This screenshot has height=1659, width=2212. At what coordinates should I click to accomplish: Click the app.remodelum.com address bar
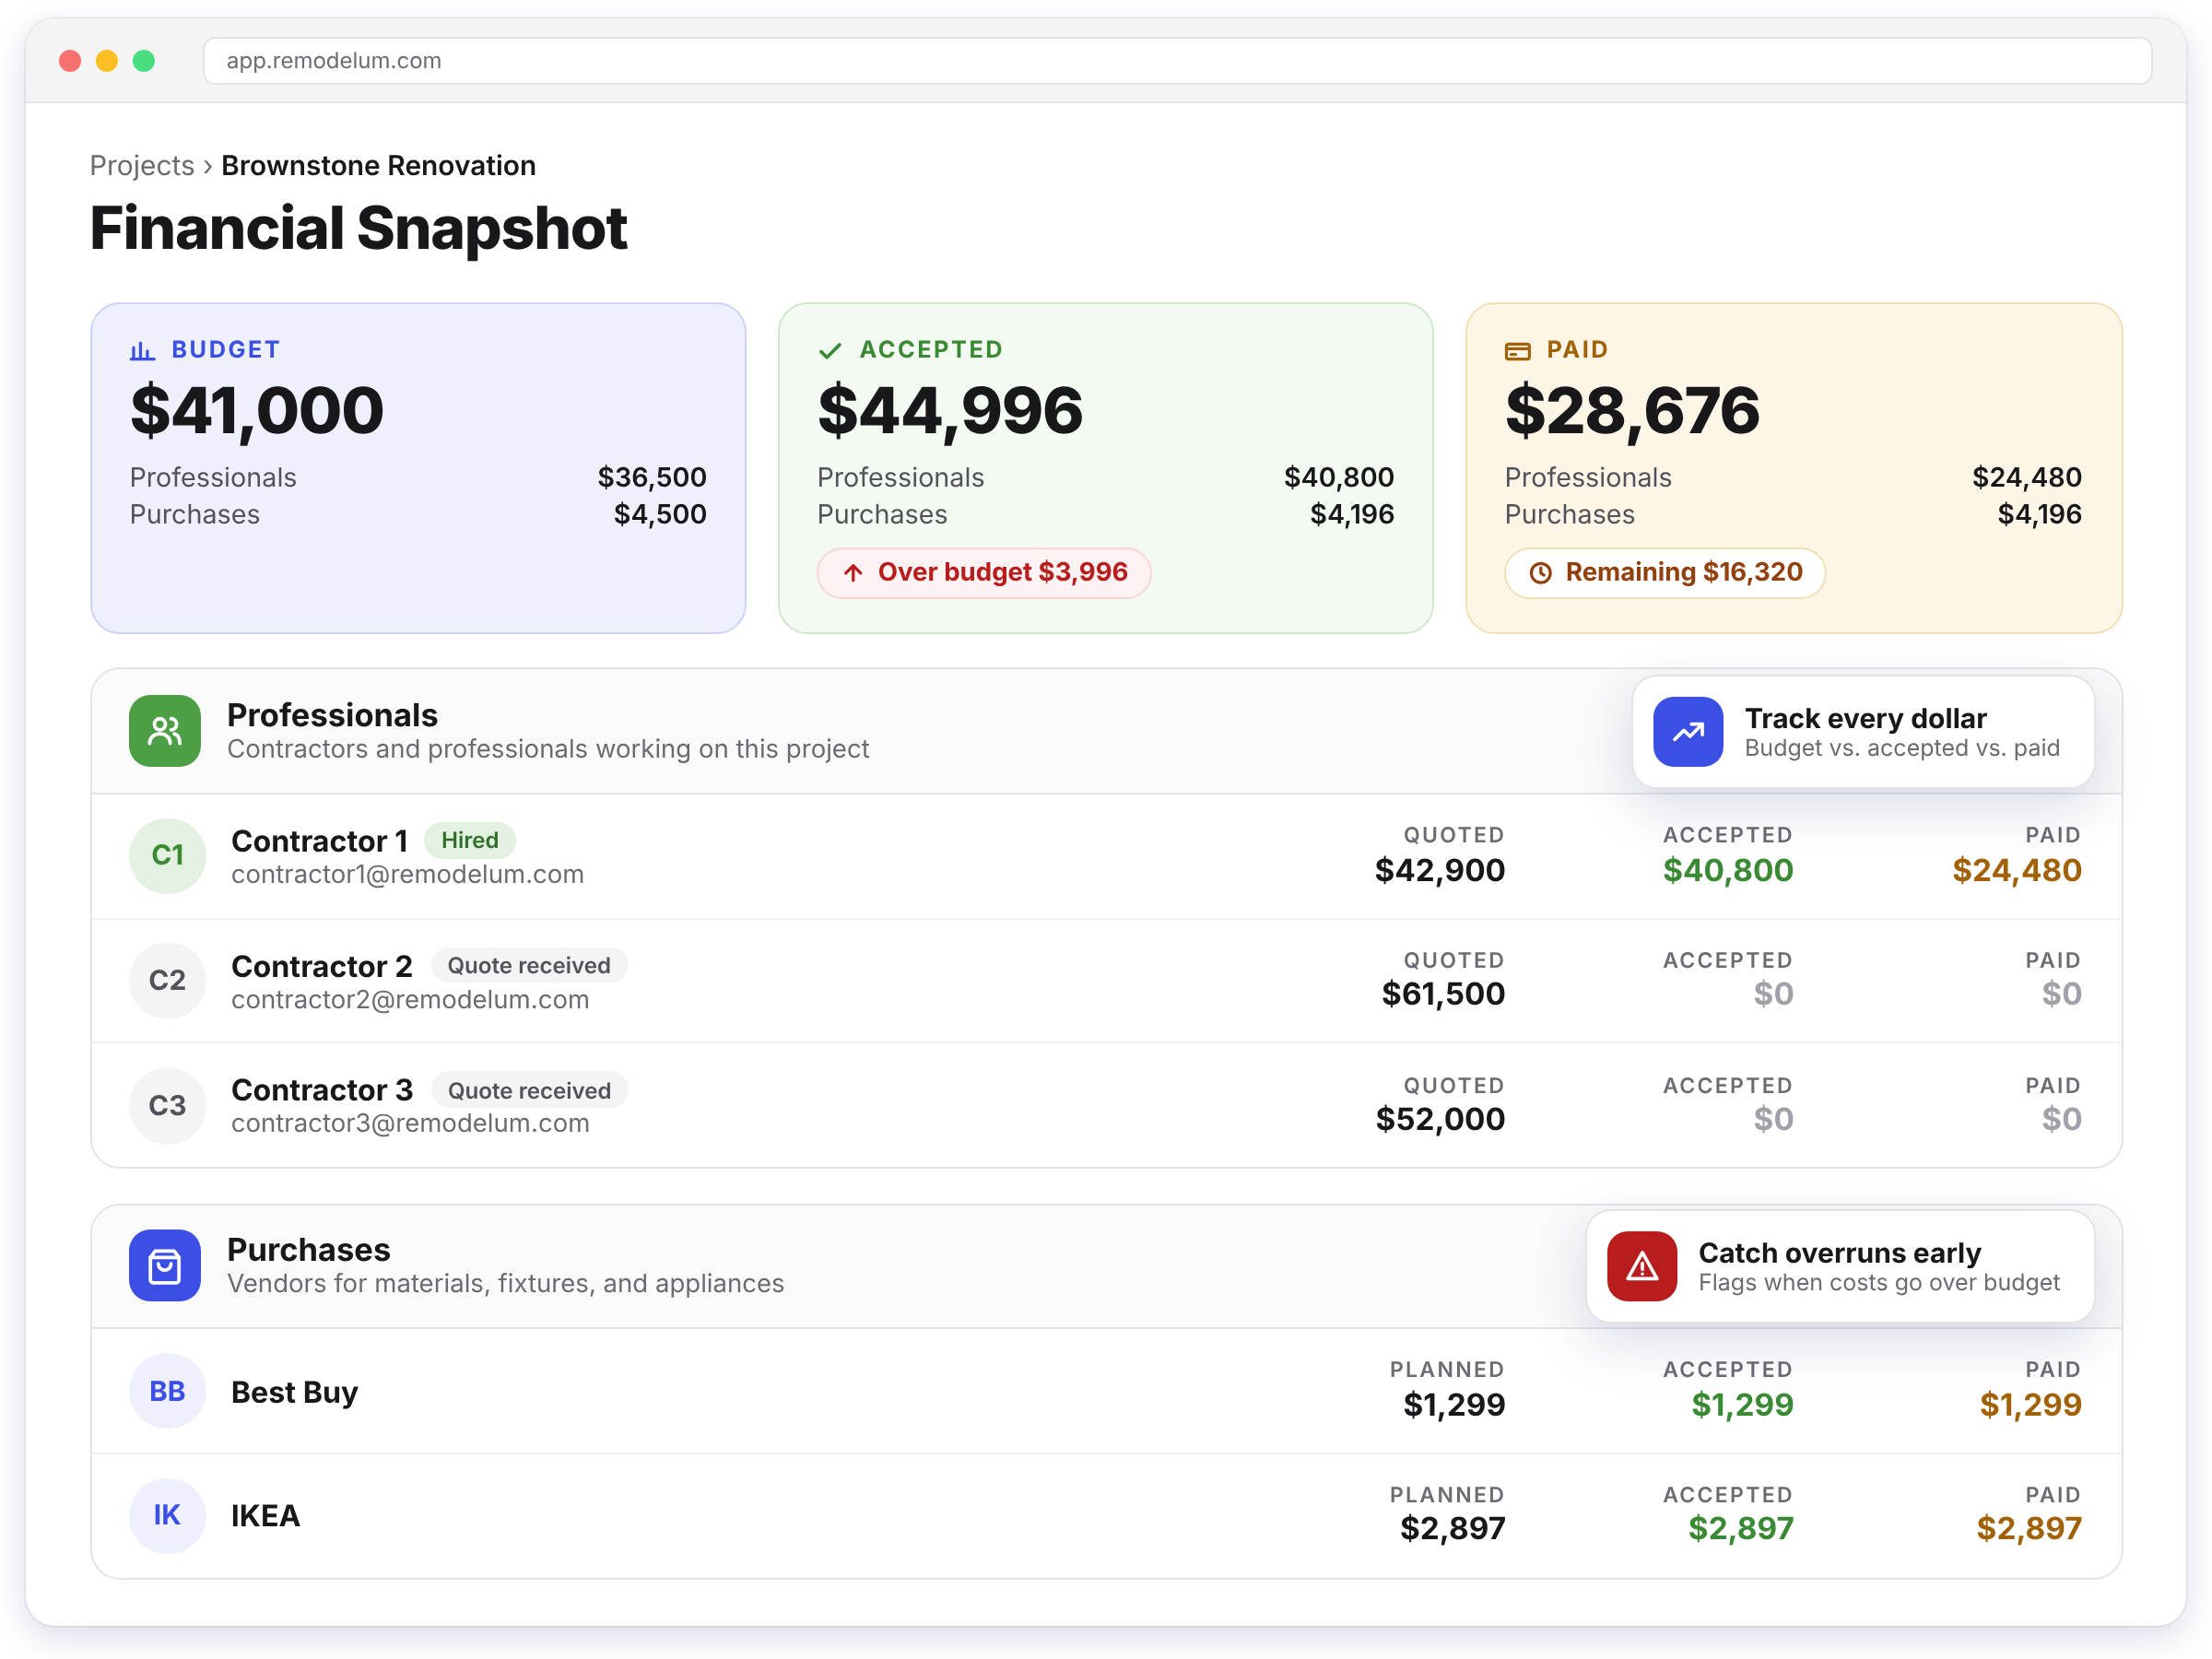1178,61
